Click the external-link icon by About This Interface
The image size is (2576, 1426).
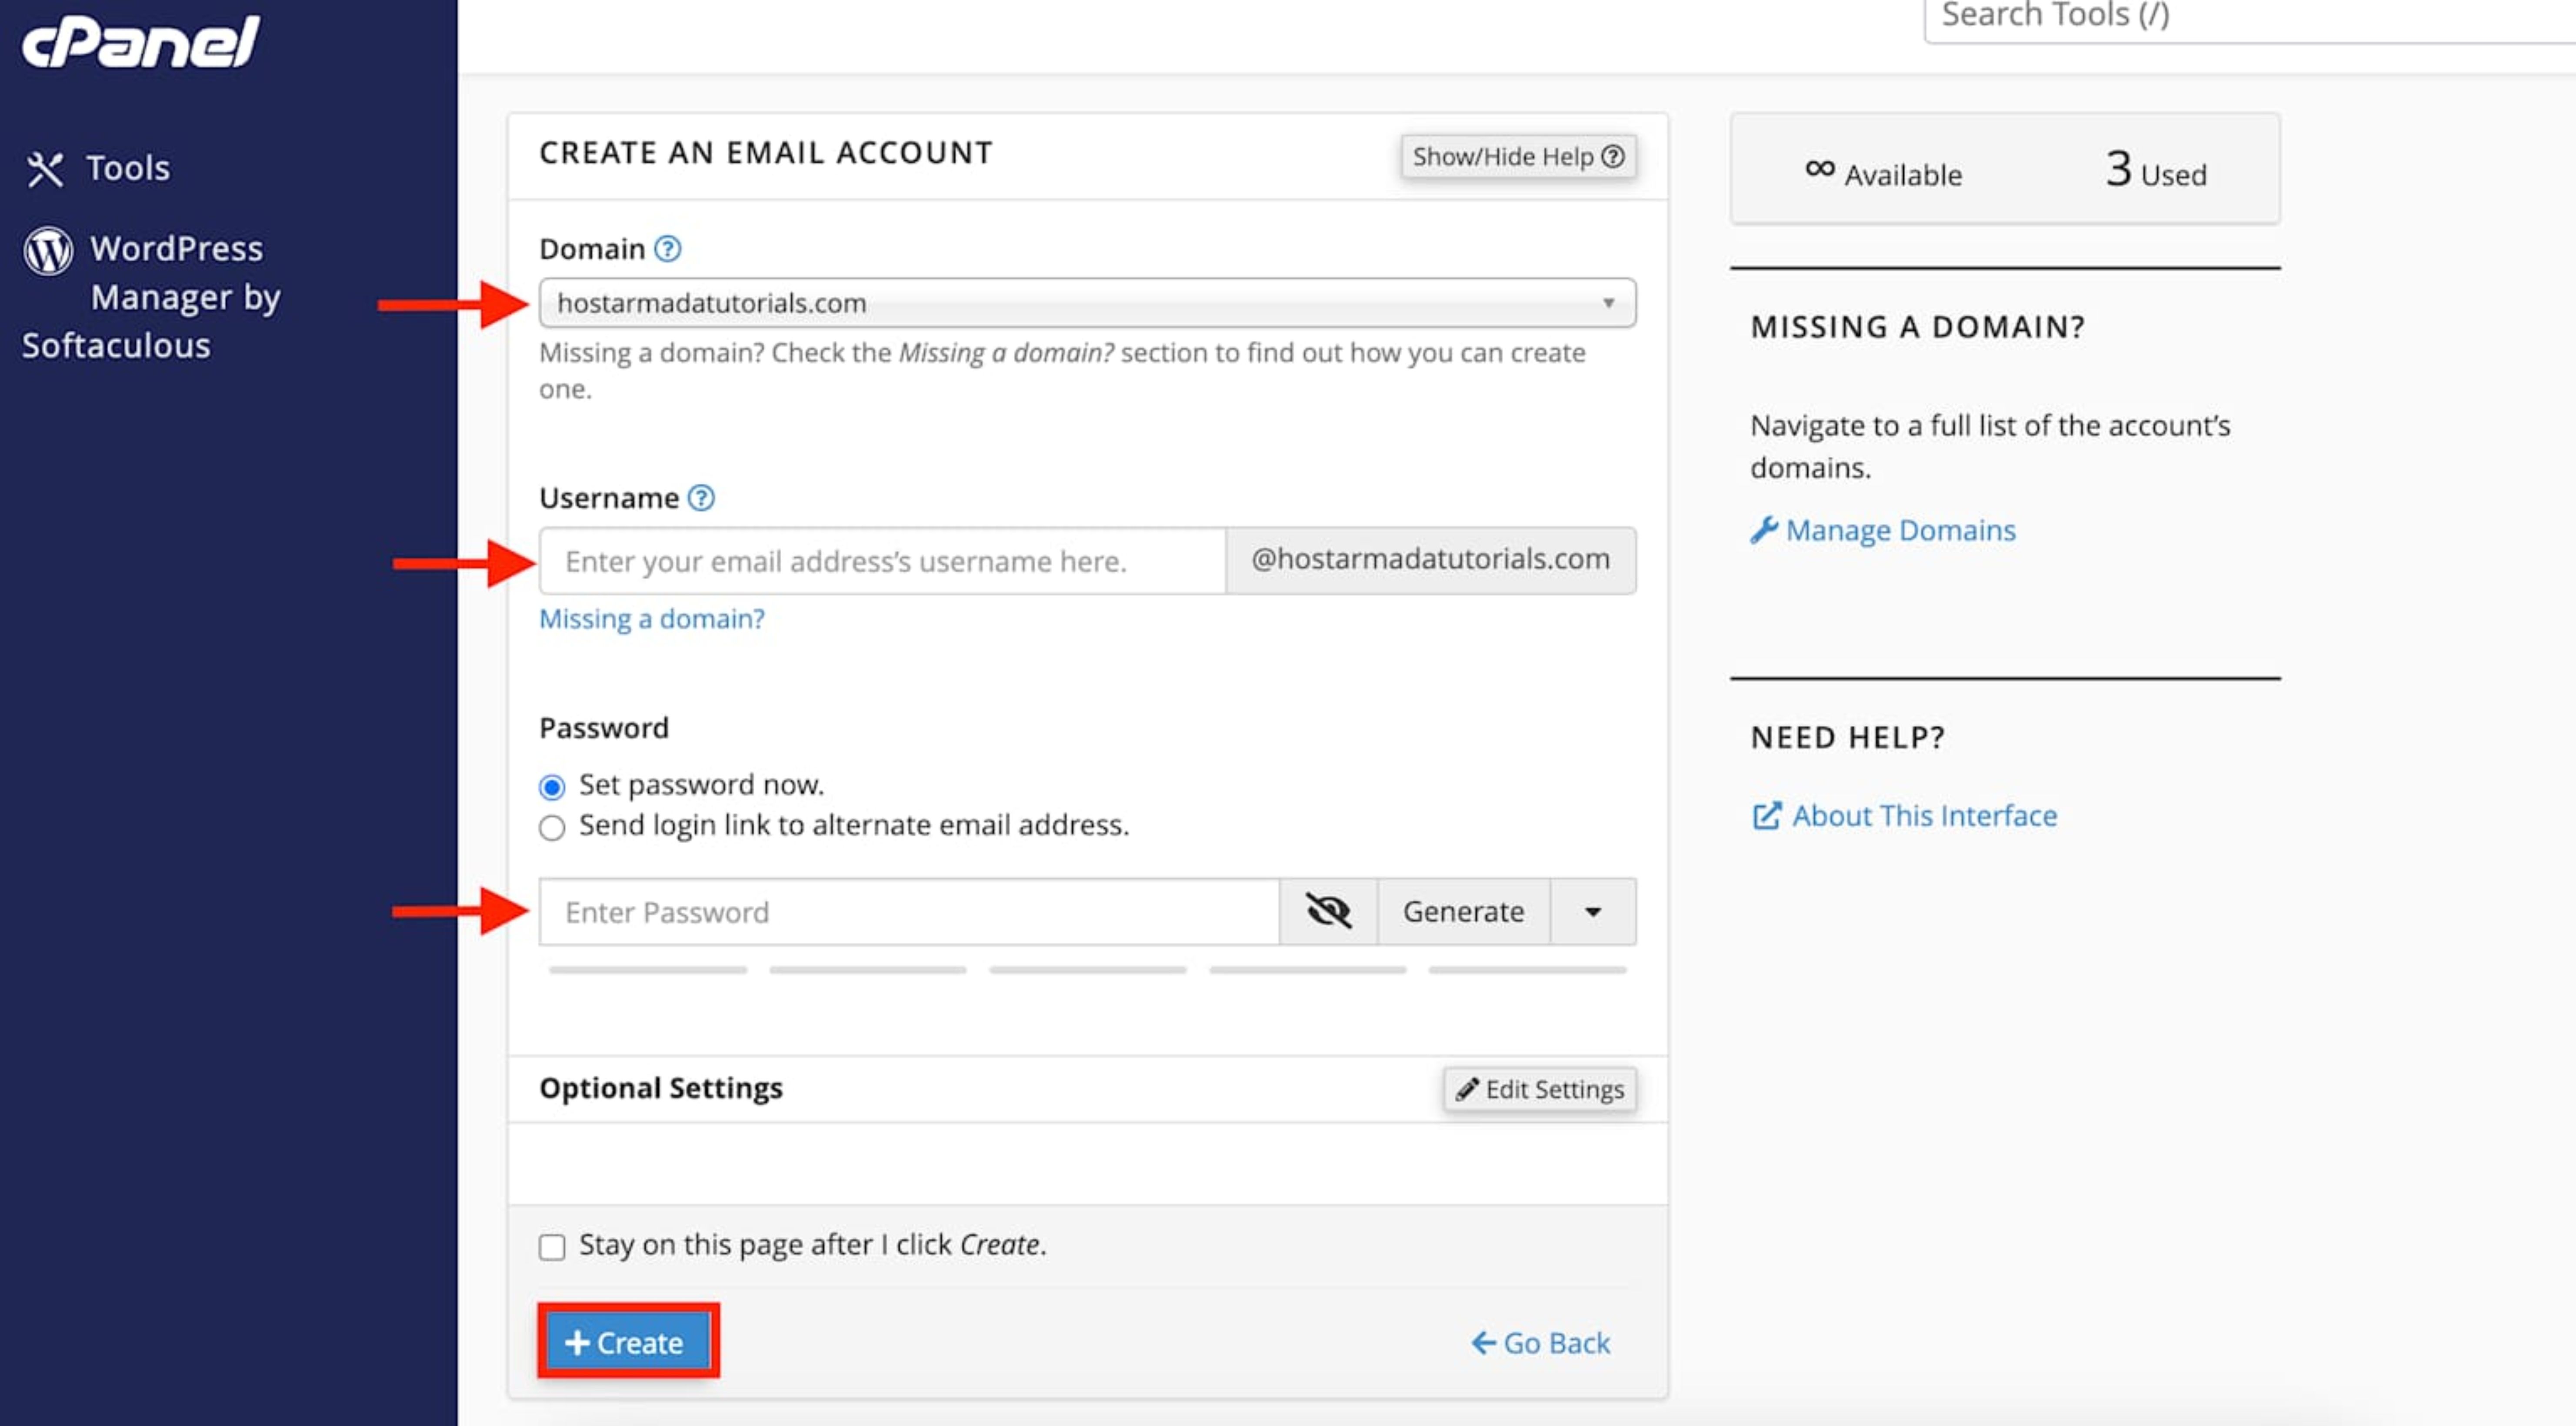(x=1766, y=815)
